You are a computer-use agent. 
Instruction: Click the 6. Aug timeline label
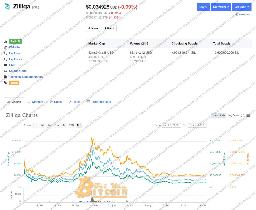coord(148,205)
